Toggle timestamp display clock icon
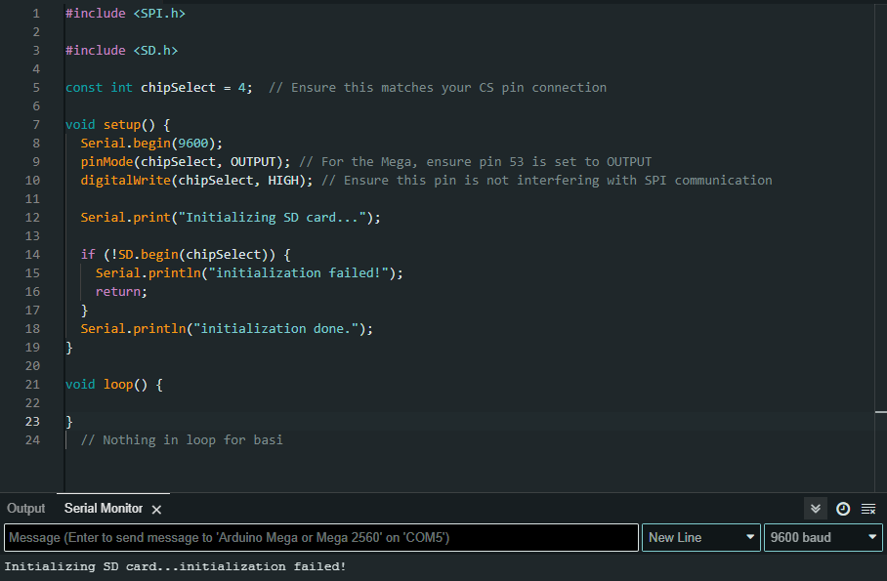887x581 pixels. (x=842, y=509)
